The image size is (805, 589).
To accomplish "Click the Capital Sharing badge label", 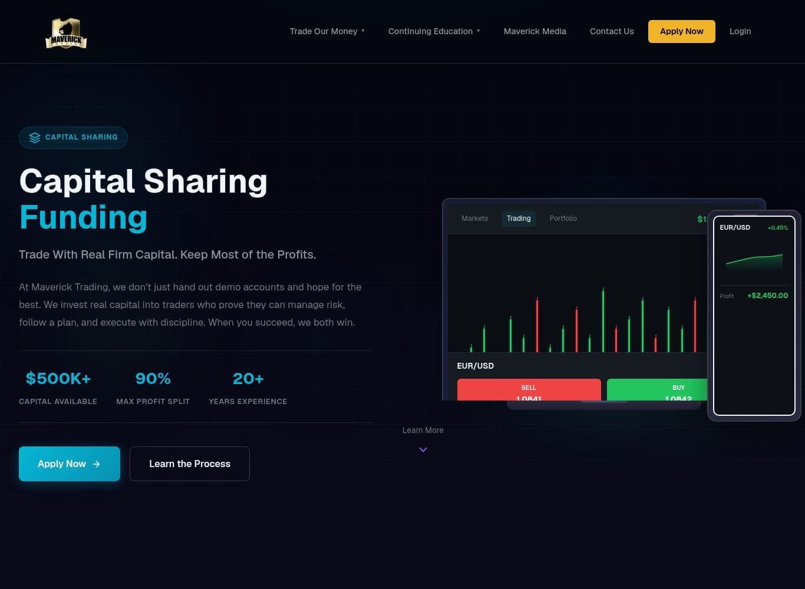I will [x=81, y=137].
